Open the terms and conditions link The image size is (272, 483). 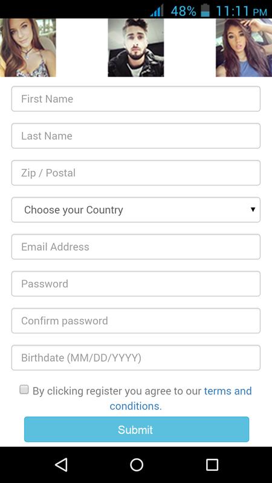[181, 398]
